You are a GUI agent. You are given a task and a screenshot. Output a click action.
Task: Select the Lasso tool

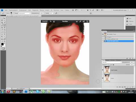tap(2, 20)
